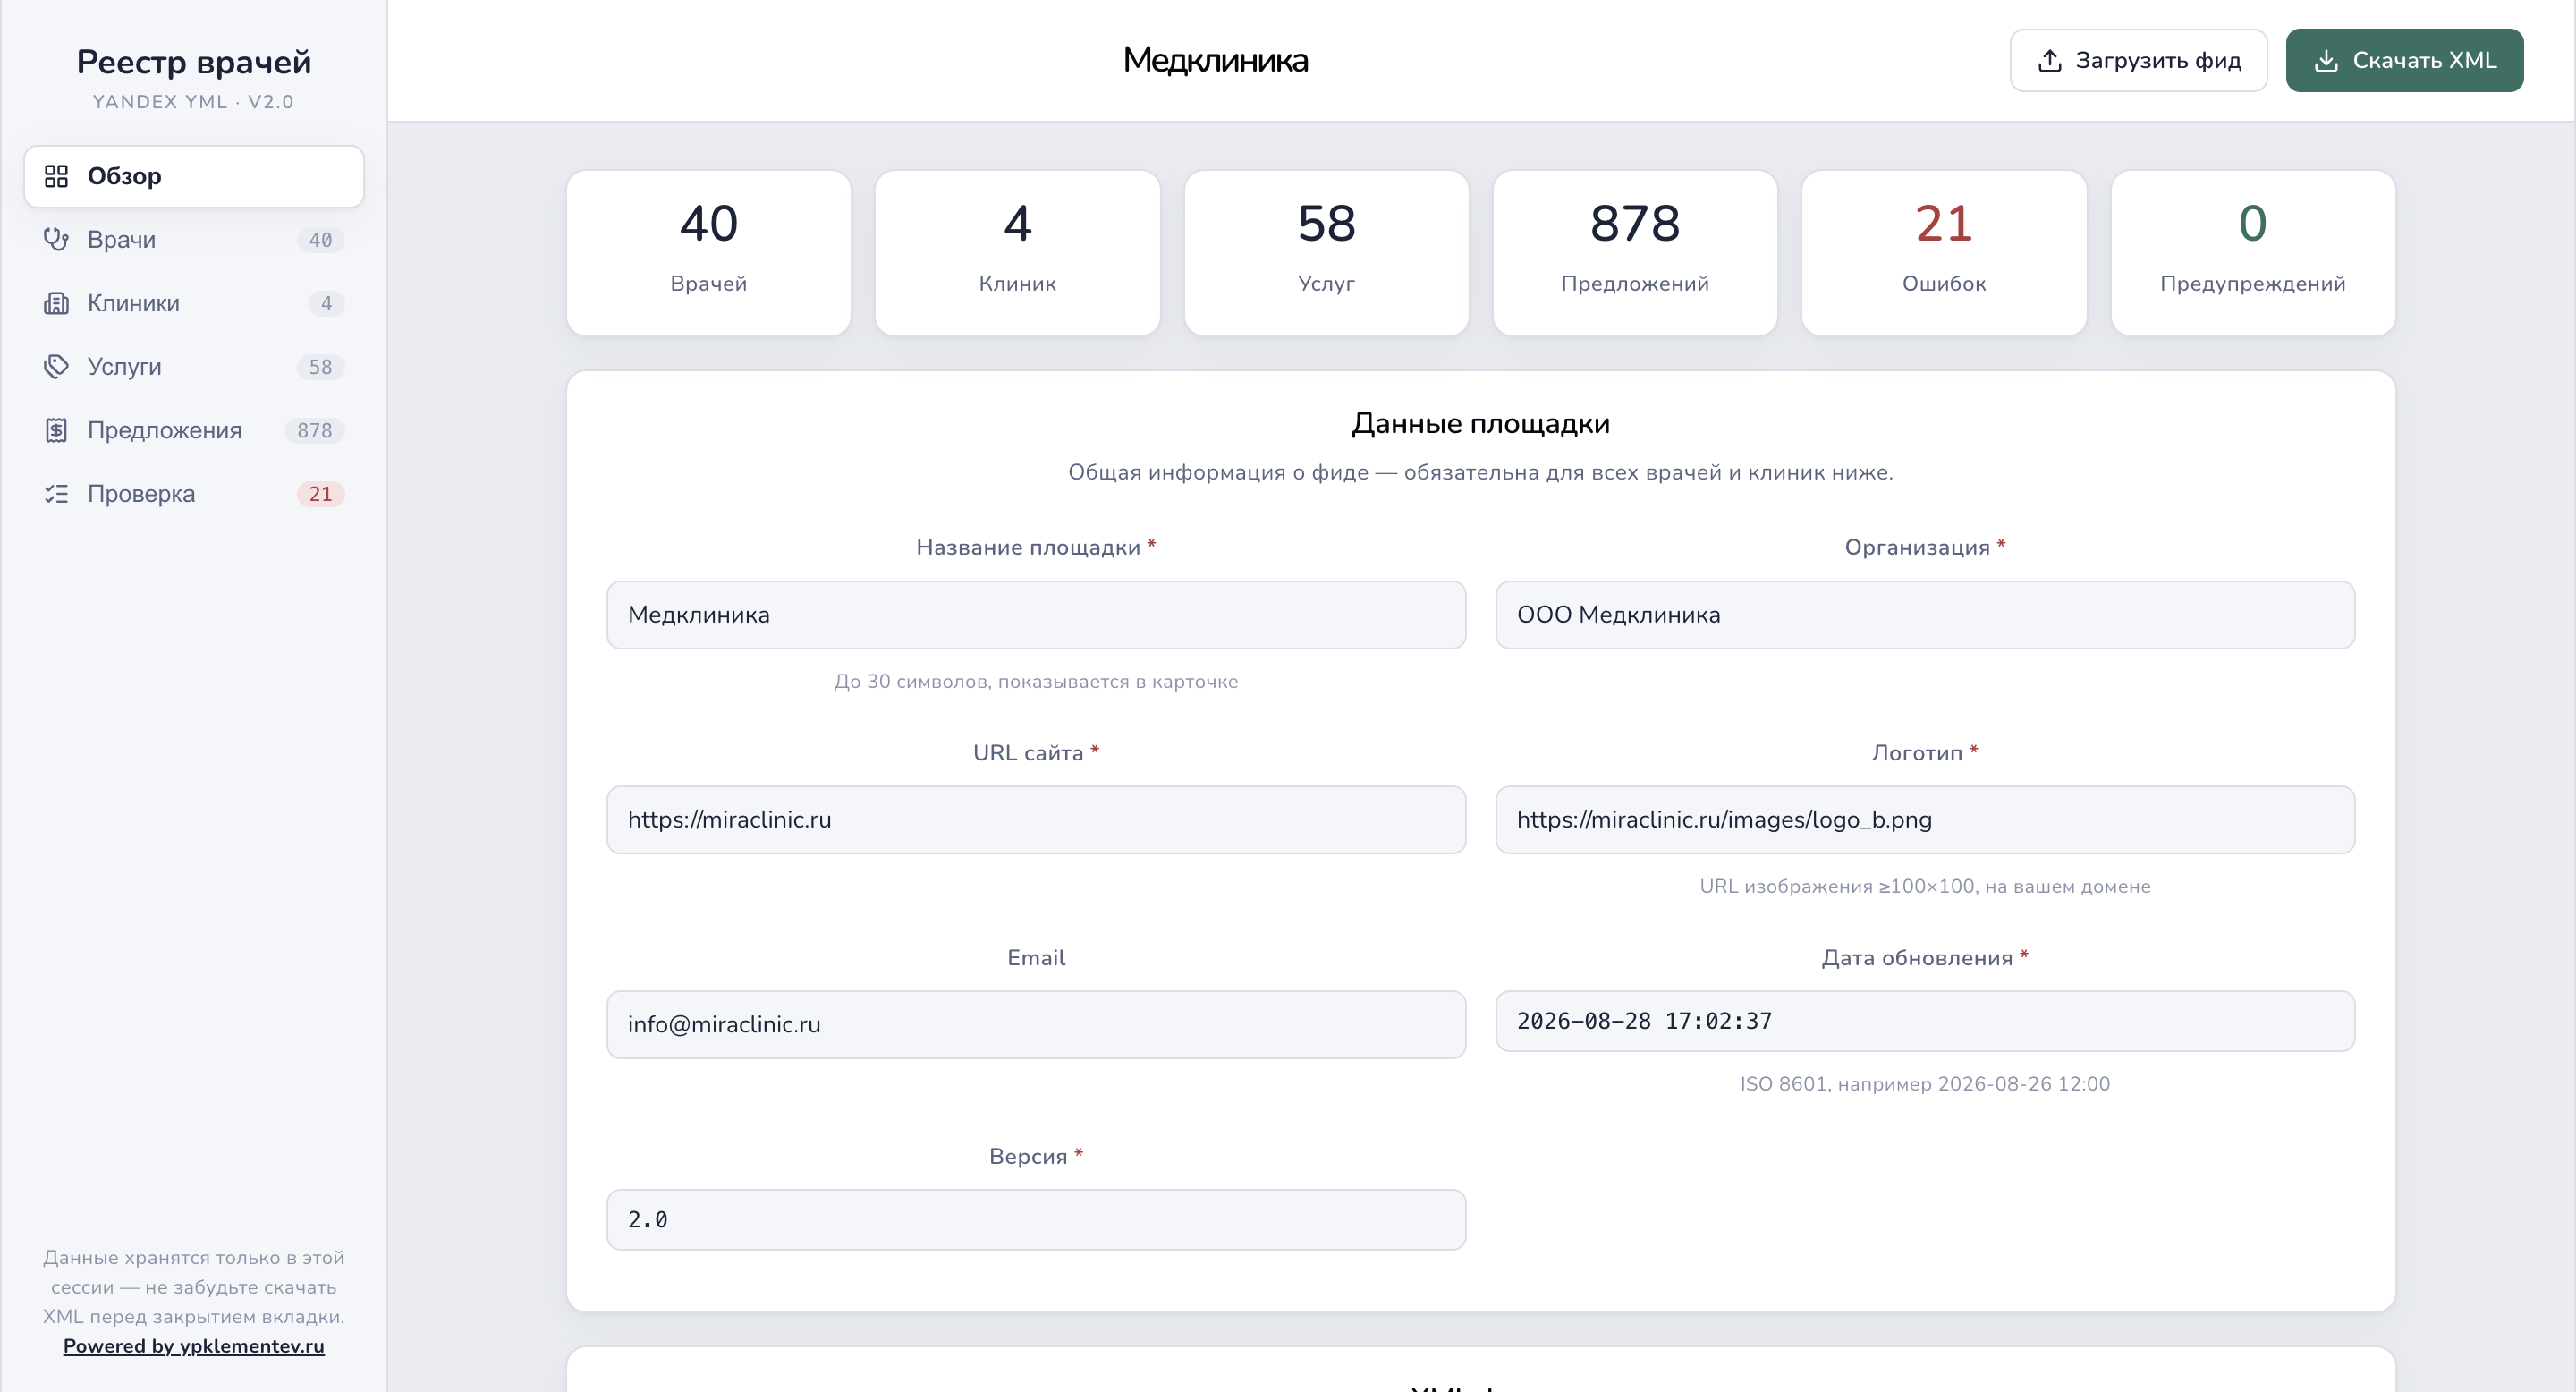
Task: Click the upload icon in Загрузить фид
Action: pos(2050,60)
